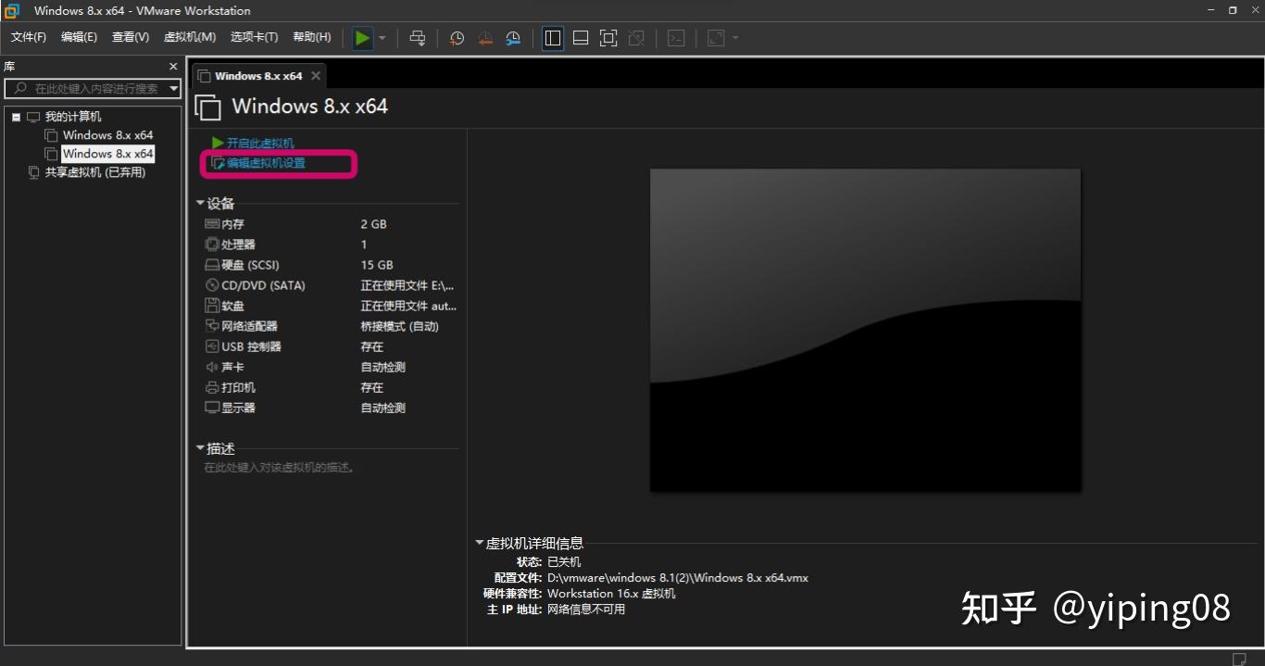This screenshot has width=1265, height=666.
Task: Take a snapshot using the clock-plus toolbar icon
Action: click(457, 38)
